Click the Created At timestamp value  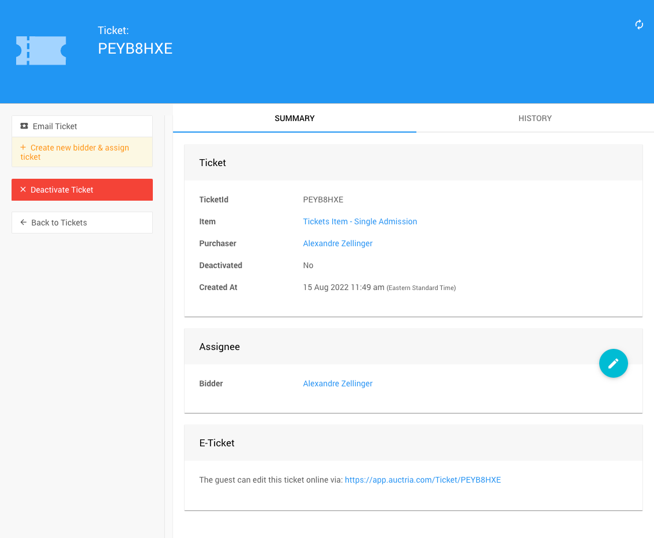343,287
